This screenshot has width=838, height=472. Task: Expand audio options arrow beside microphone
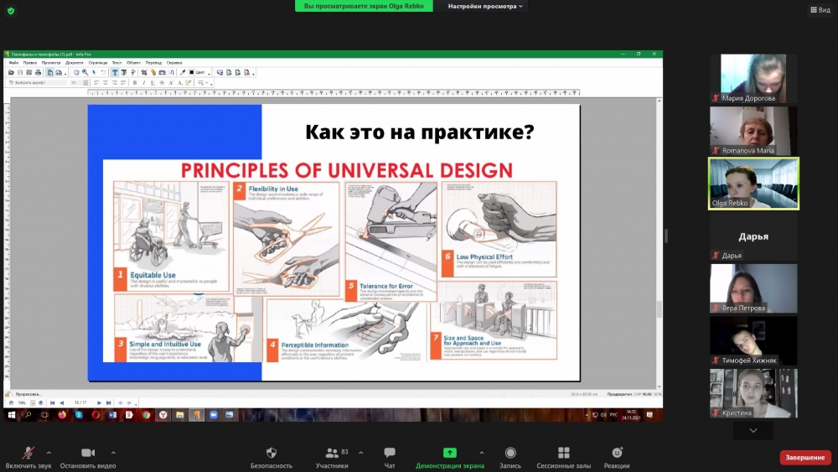click(x=49, y=453)
